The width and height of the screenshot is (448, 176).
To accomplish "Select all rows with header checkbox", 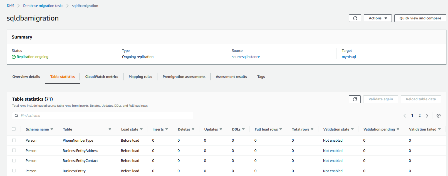I will point(14,129).
